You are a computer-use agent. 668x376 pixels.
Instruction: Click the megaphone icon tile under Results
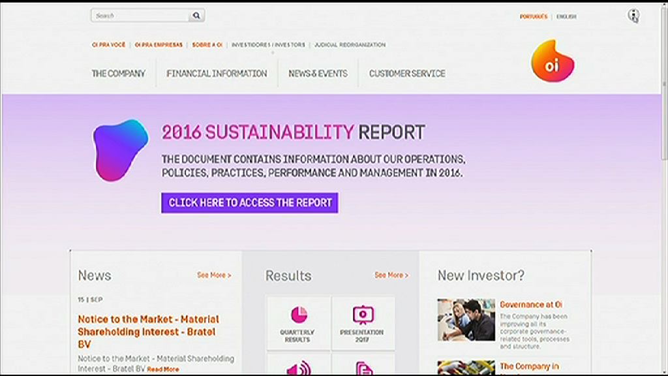coord(299,368)
